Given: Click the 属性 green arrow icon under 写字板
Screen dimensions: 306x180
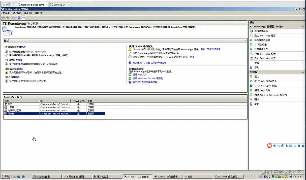Looking at the screenshot, I should (x=251, y=77).
